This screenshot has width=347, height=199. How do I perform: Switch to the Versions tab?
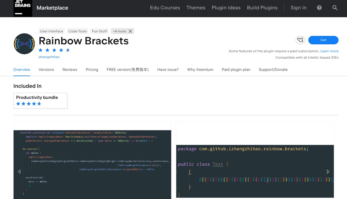46,70
